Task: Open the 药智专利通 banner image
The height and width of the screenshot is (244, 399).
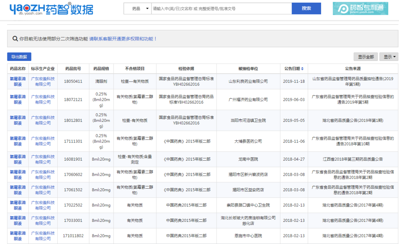Action: (360, 8)
